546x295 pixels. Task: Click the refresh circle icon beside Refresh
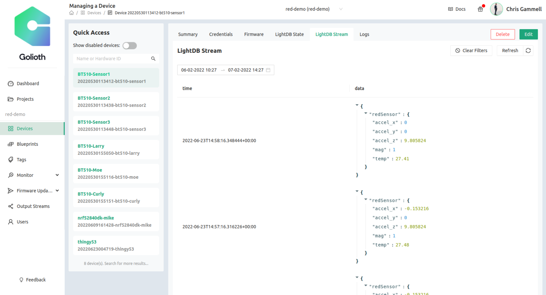click(x=528, y=51)
